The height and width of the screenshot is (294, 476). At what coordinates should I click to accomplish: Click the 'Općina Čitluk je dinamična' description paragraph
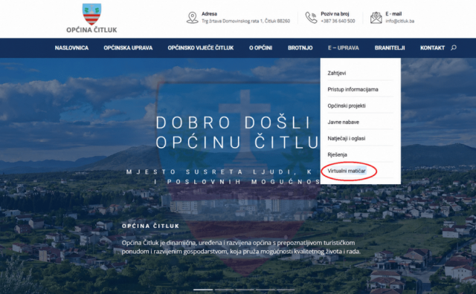pos(241,247)
